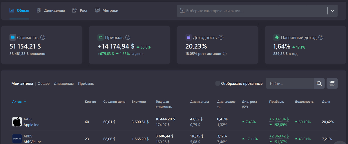Open help icon beside рост активов
The width and height of the screenshot is (348, 144).
click(x=225, y=54)
